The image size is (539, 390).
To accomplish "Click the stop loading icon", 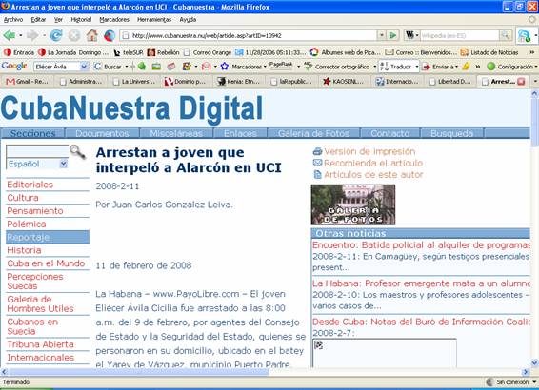I will [x=74, y=35].
